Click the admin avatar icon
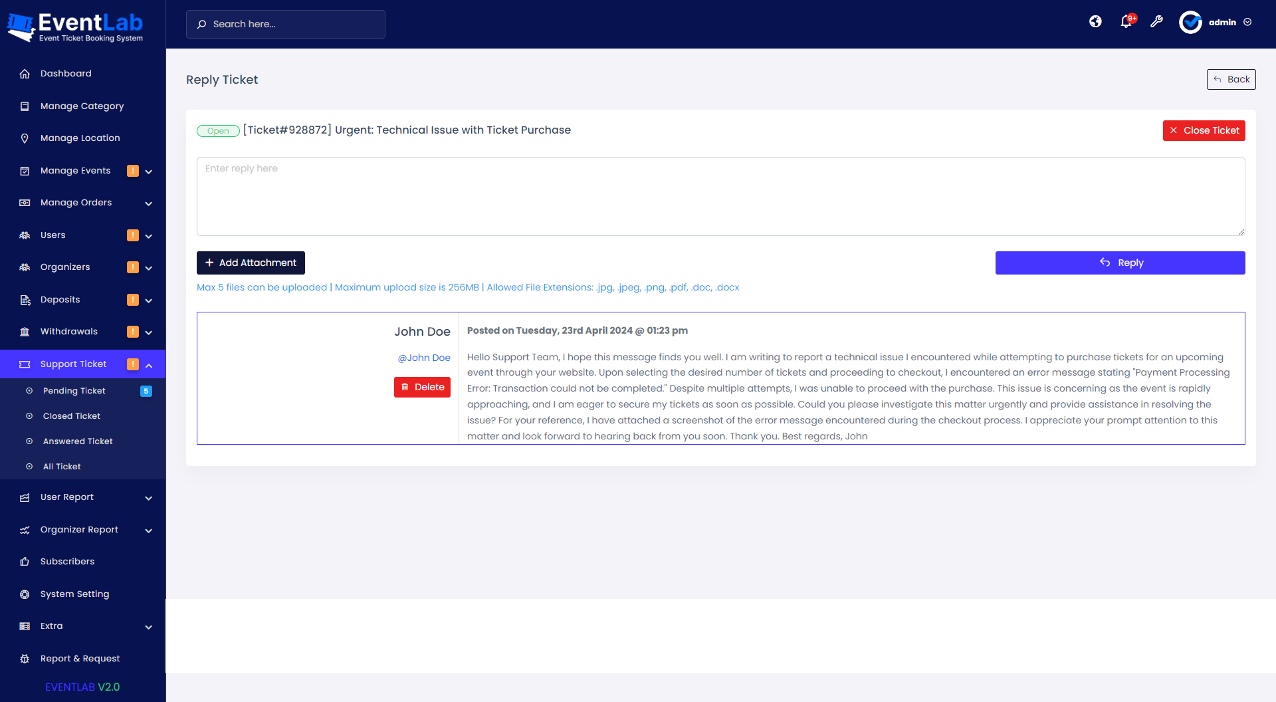This screenshot has width=1276, height=702. click(x=1190, y=22)
